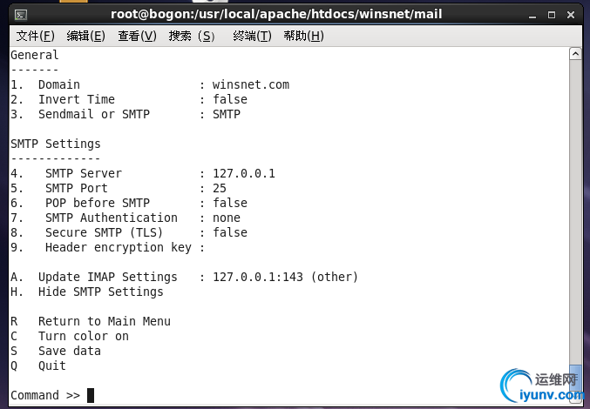
Task: Focus the Command >> prompt cursor
Action: point(91,395)
